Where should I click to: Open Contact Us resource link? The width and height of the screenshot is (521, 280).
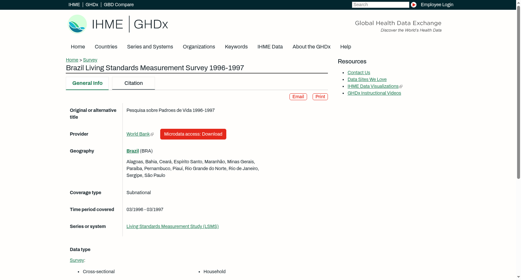359,73
